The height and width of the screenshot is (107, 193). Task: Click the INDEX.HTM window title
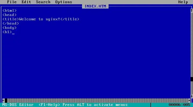(95, 6)
